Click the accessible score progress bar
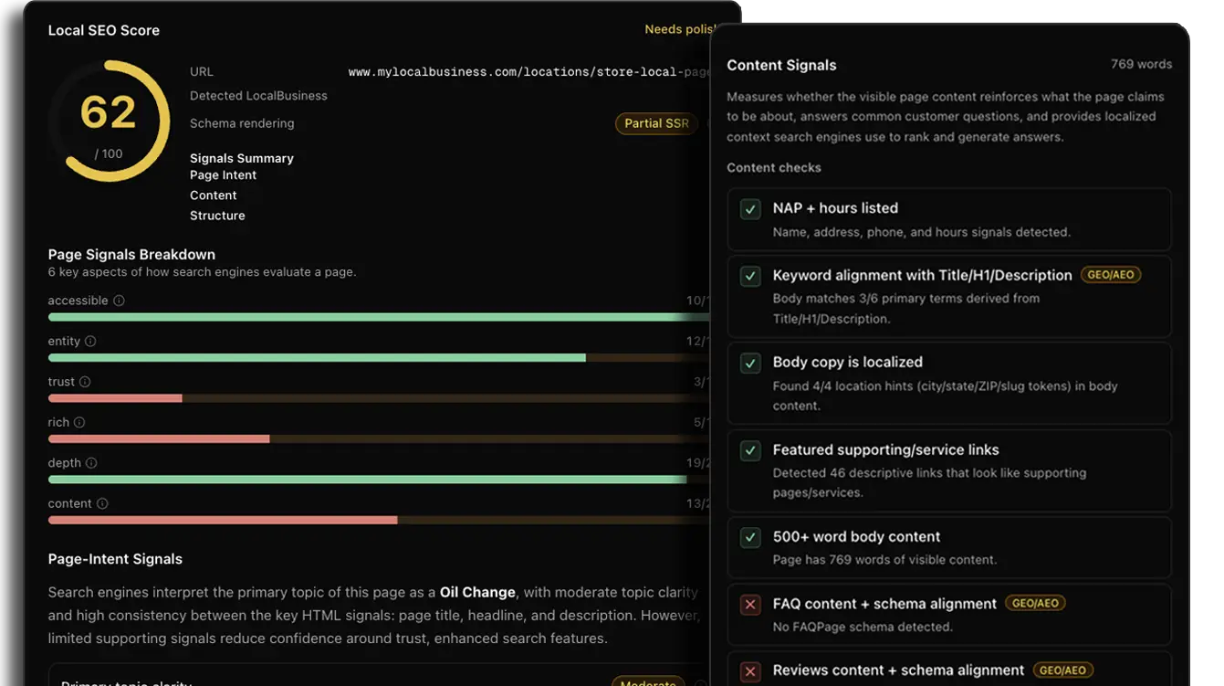The width and height of the screenshot is (1224, 686). click(x=379, y=317)
